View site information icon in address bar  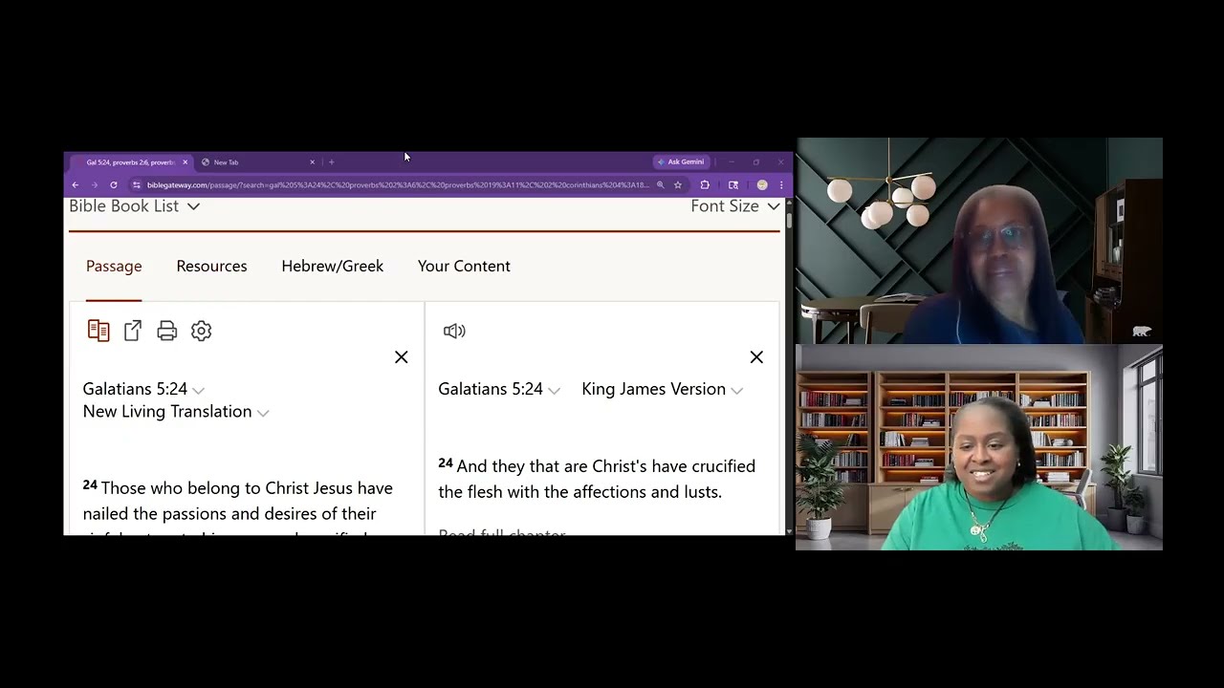[137, 184]
